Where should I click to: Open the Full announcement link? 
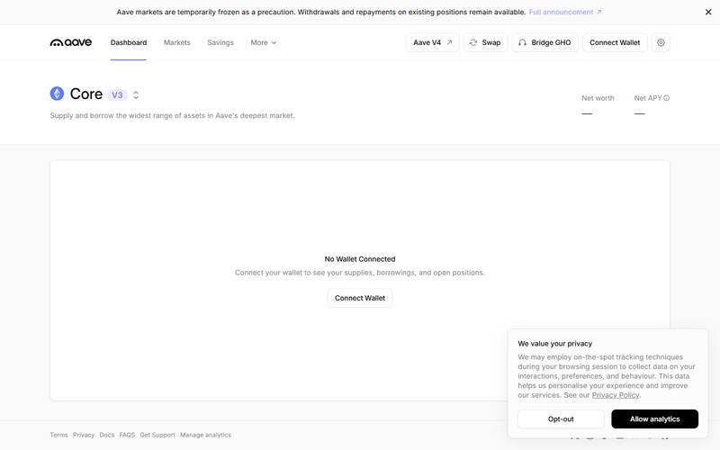tap(565, 12)
